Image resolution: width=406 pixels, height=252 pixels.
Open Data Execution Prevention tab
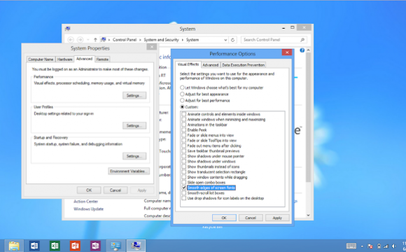pos(243,65)
